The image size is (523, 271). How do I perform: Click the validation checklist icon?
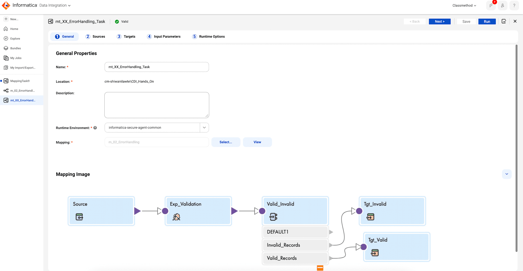[504, 21]
